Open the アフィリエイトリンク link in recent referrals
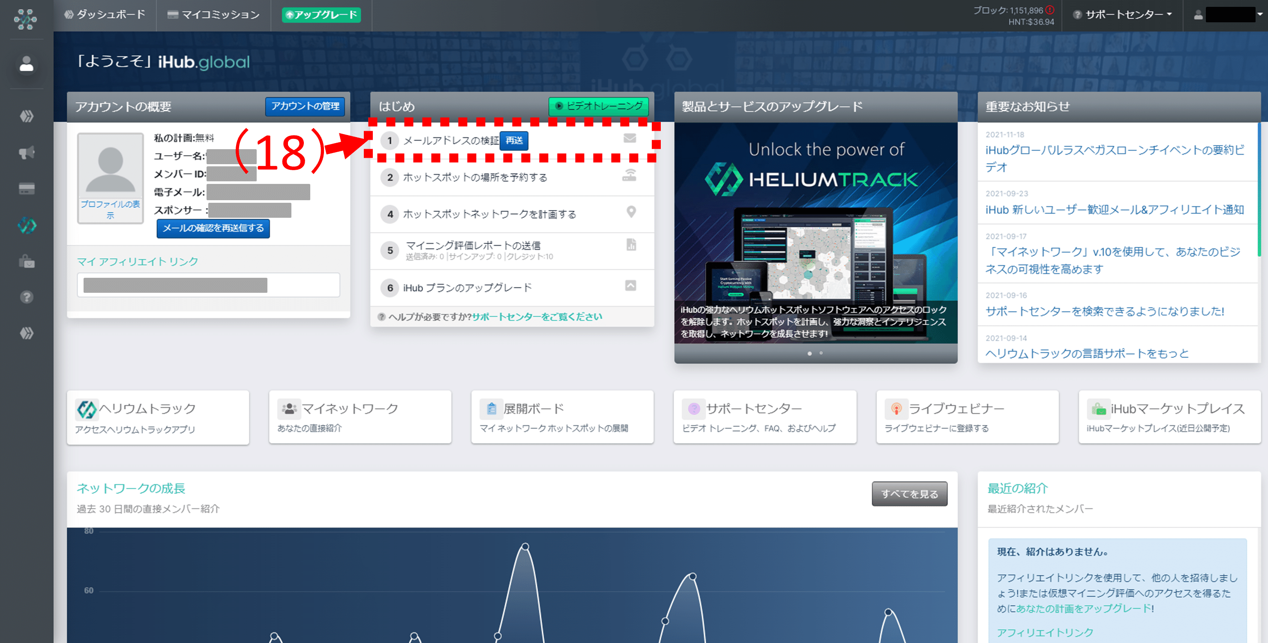This screenshot has width=1268, height=643. 1045,633
